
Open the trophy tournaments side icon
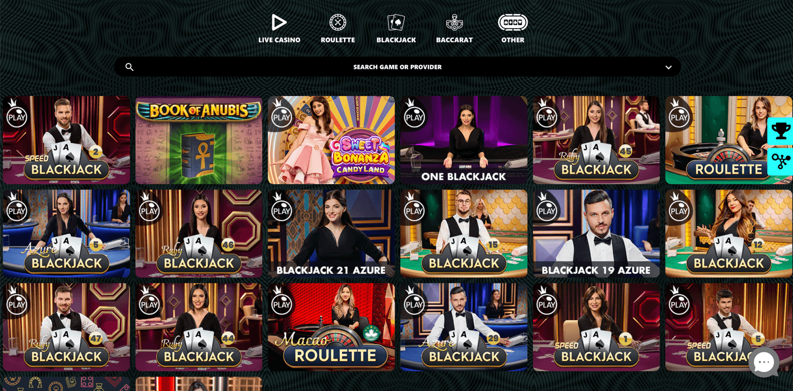tap(781, 131)
